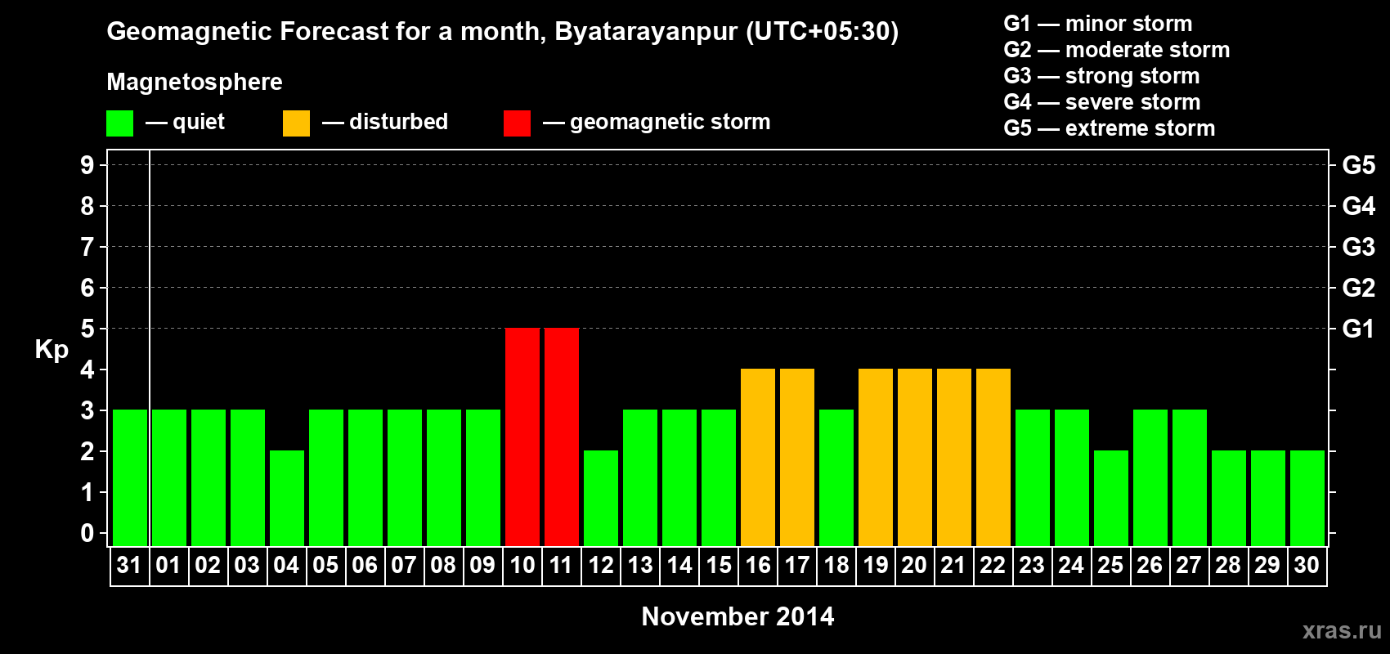Click the date label 10
Screen dimensions: 1390x654
[522, 565]
